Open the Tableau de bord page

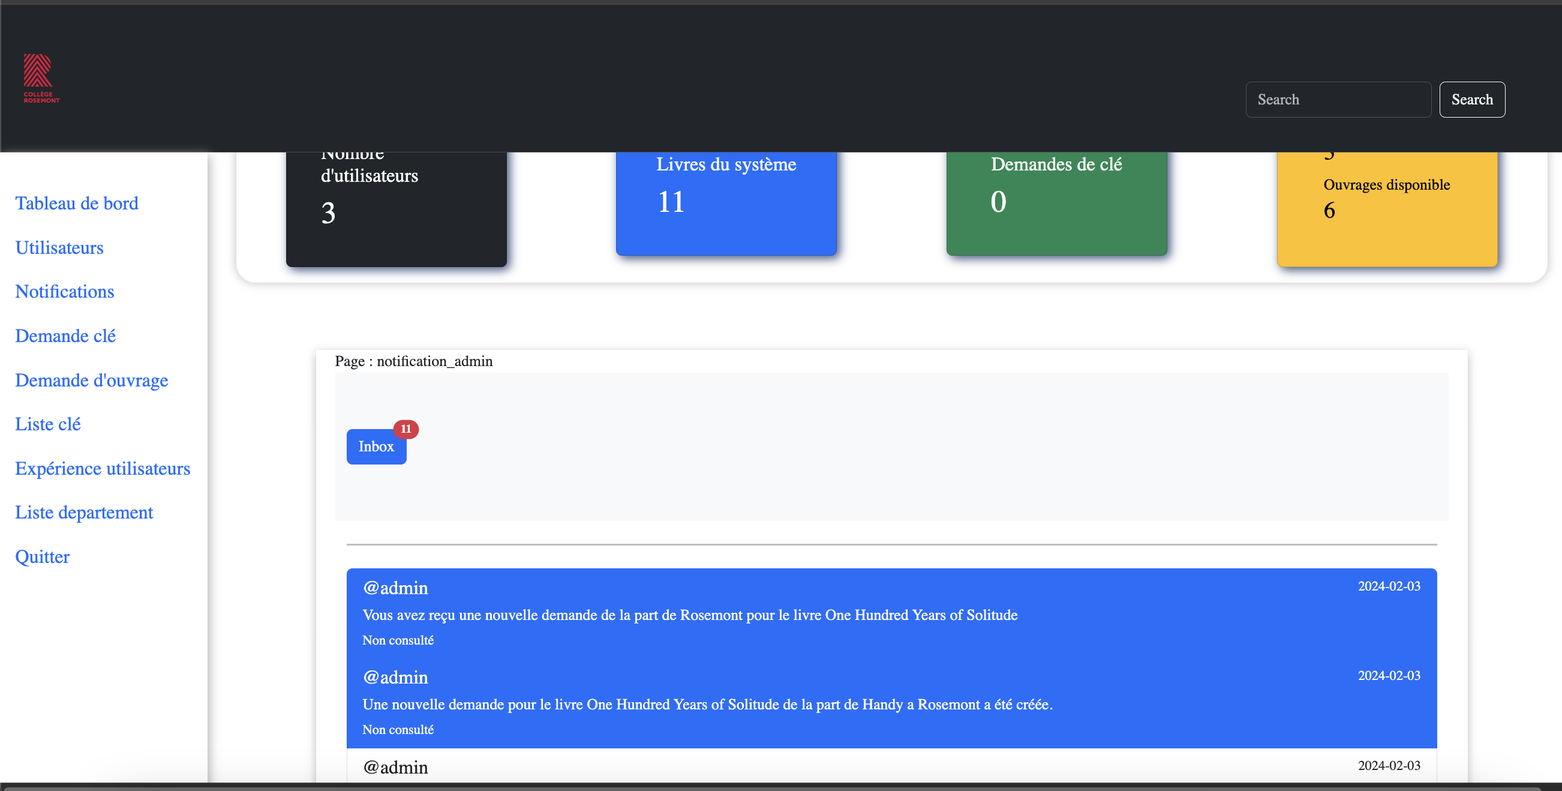76,203
